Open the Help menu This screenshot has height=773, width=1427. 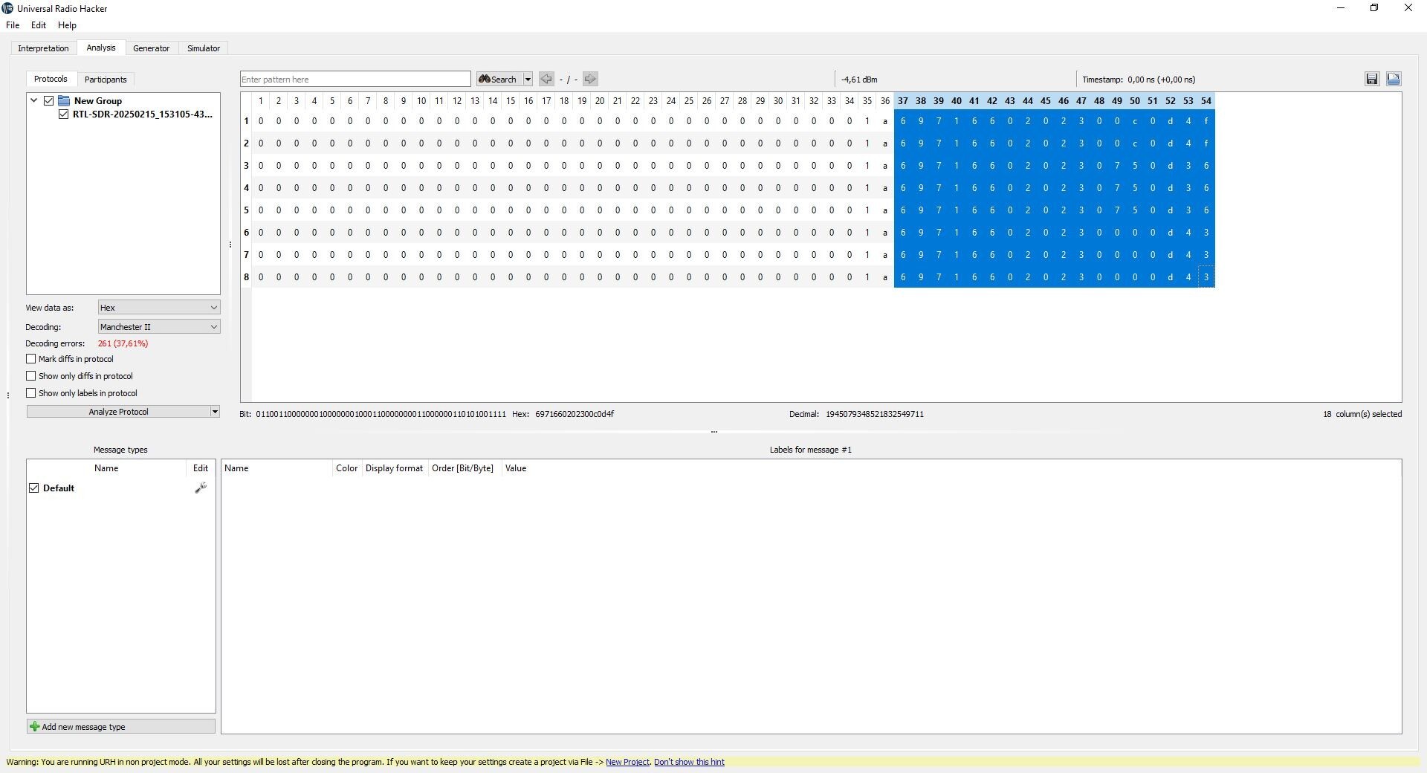[67, 25]
